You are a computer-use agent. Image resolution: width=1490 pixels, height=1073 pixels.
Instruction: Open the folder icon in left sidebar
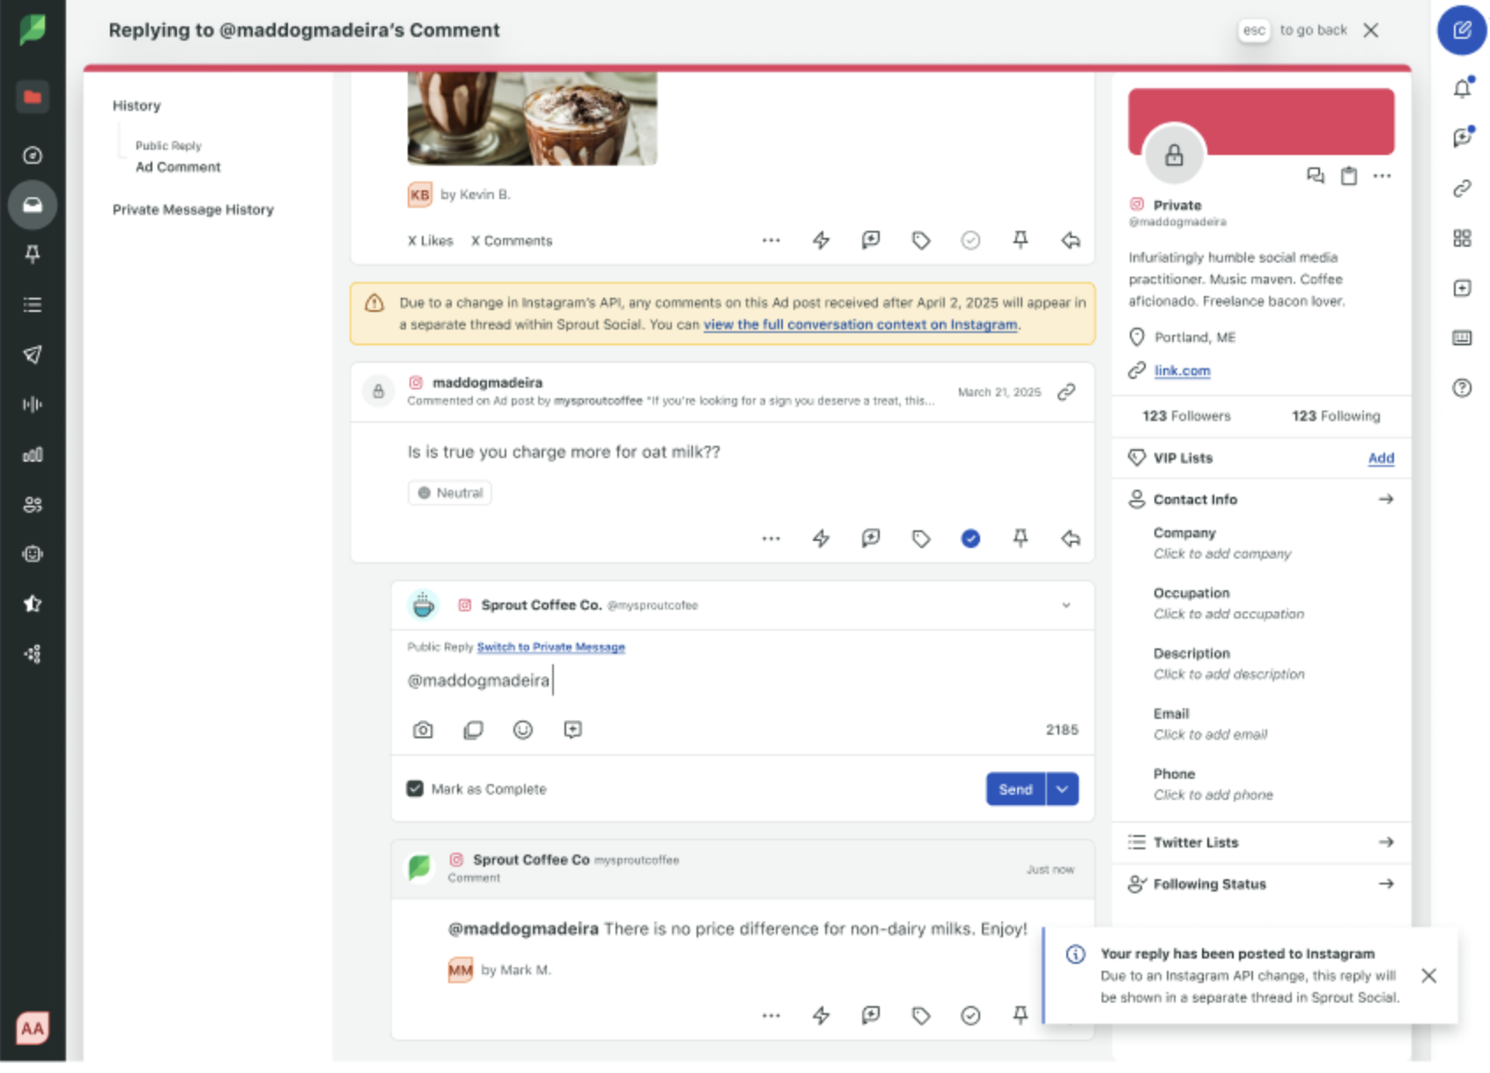click(33, 97)
